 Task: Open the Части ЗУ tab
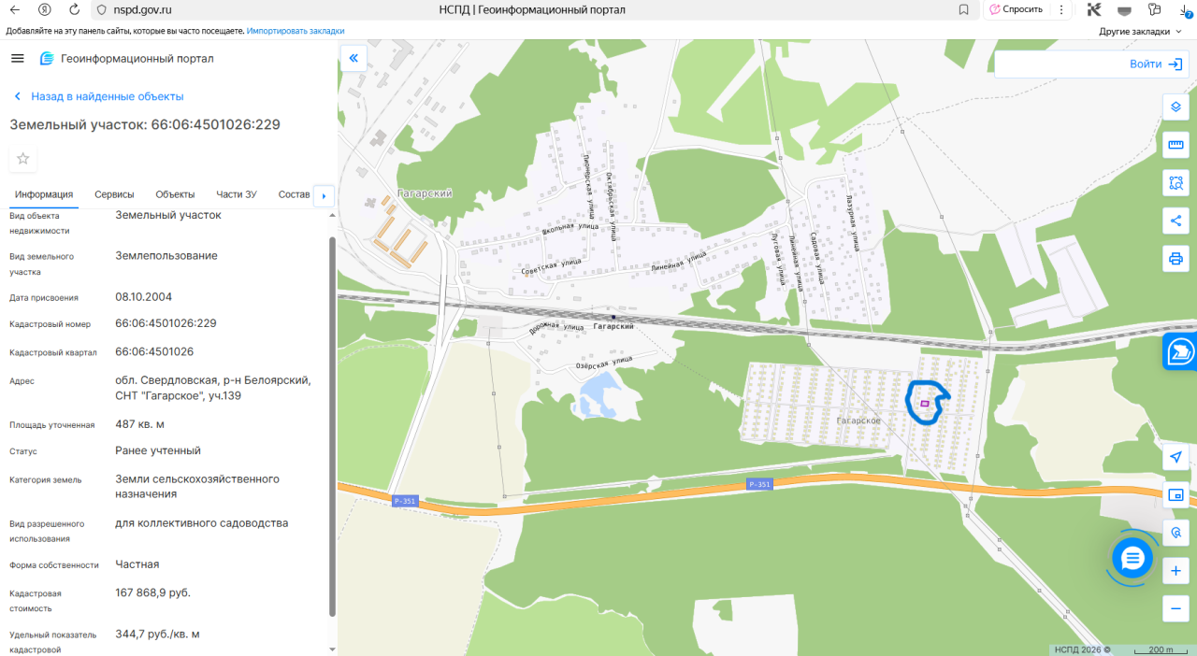237,194
